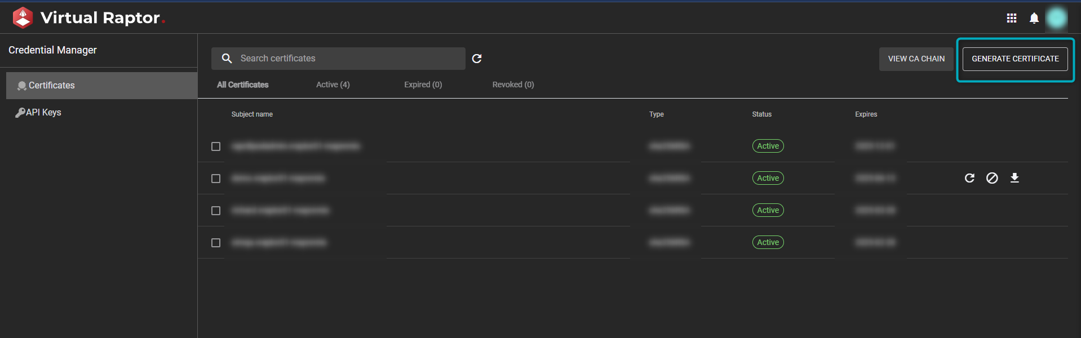Revoke the second row certificate
Viewport: 1081px width, 338px height.
tap(992, 178)
